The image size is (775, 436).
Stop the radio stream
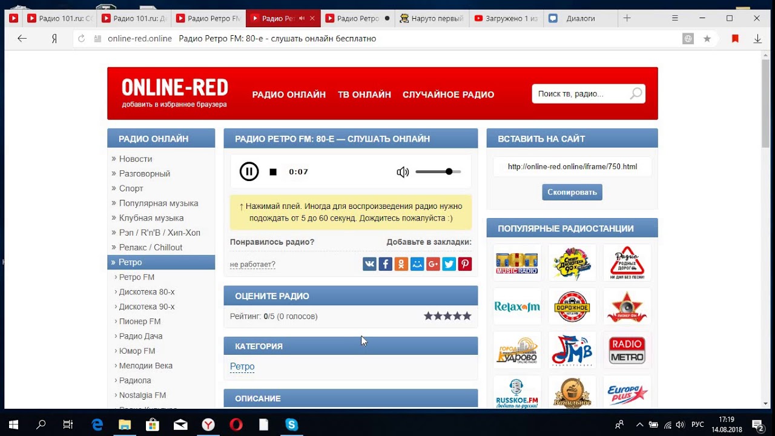273,172
